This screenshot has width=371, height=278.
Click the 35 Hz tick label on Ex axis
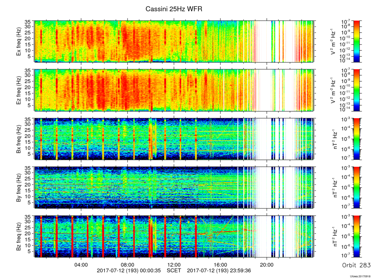click(28, 22)
